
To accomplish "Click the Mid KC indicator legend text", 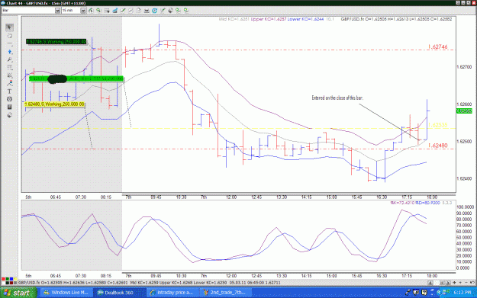I will coord(234,19).
